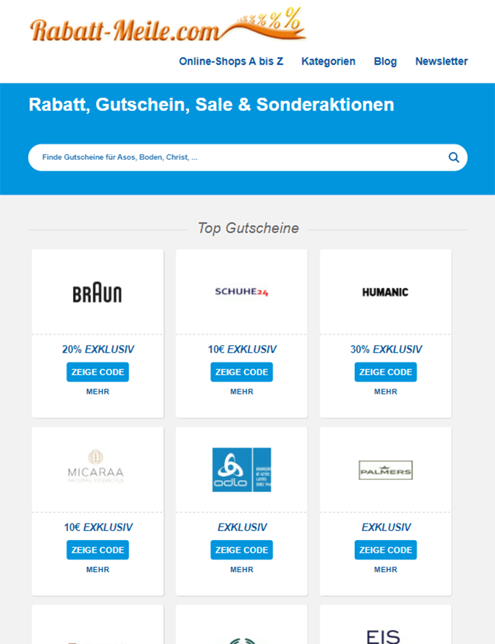Focus the Gutscheine search field
Viewport: 495px width, 644px height.
pyautogui.click(x=237, y=157)
